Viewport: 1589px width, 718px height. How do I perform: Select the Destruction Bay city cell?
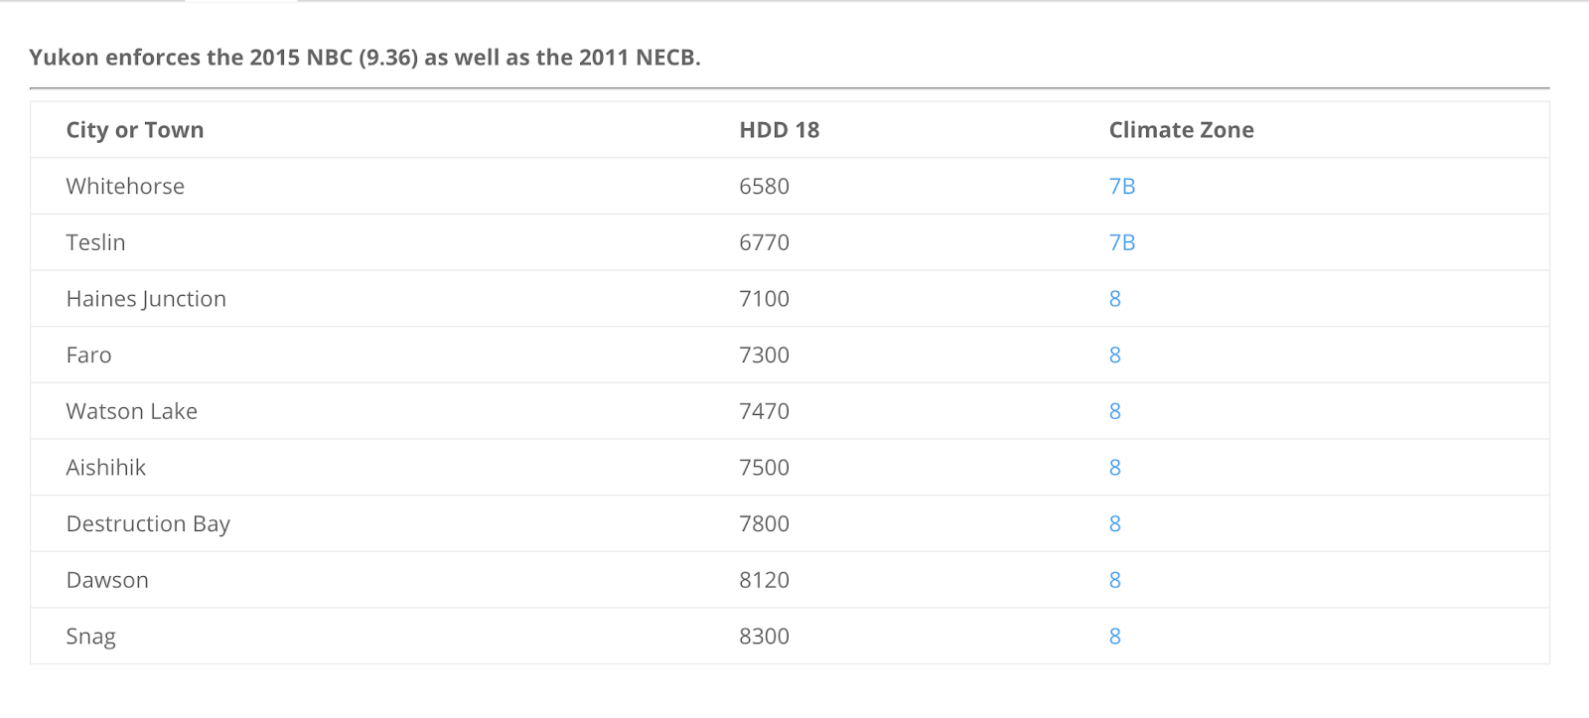[x=148, y=524]
